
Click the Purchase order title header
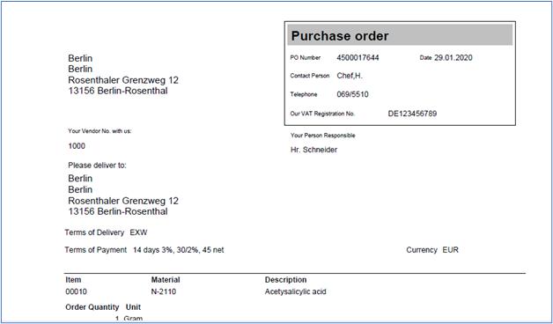(x=340, y=36)
